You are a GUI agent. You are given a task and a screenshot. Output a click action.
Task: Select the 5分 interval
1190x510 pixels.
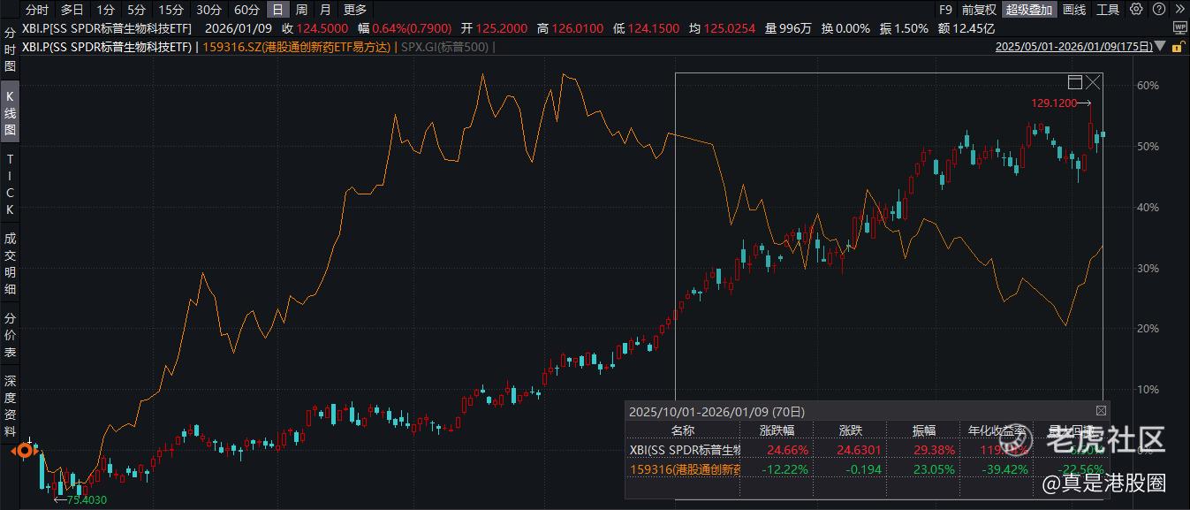(x=135, y=10)
